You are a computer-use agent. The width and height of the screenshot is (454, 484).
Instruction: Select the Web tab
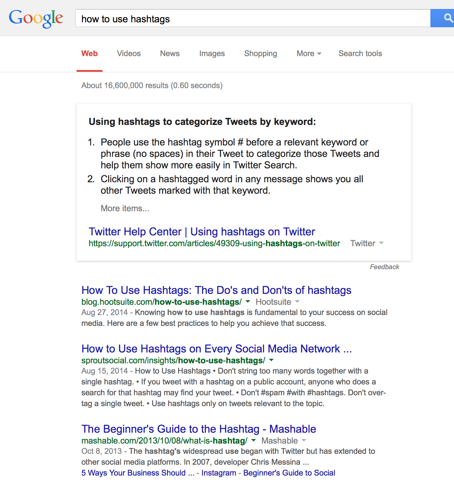tap(90, 54)
